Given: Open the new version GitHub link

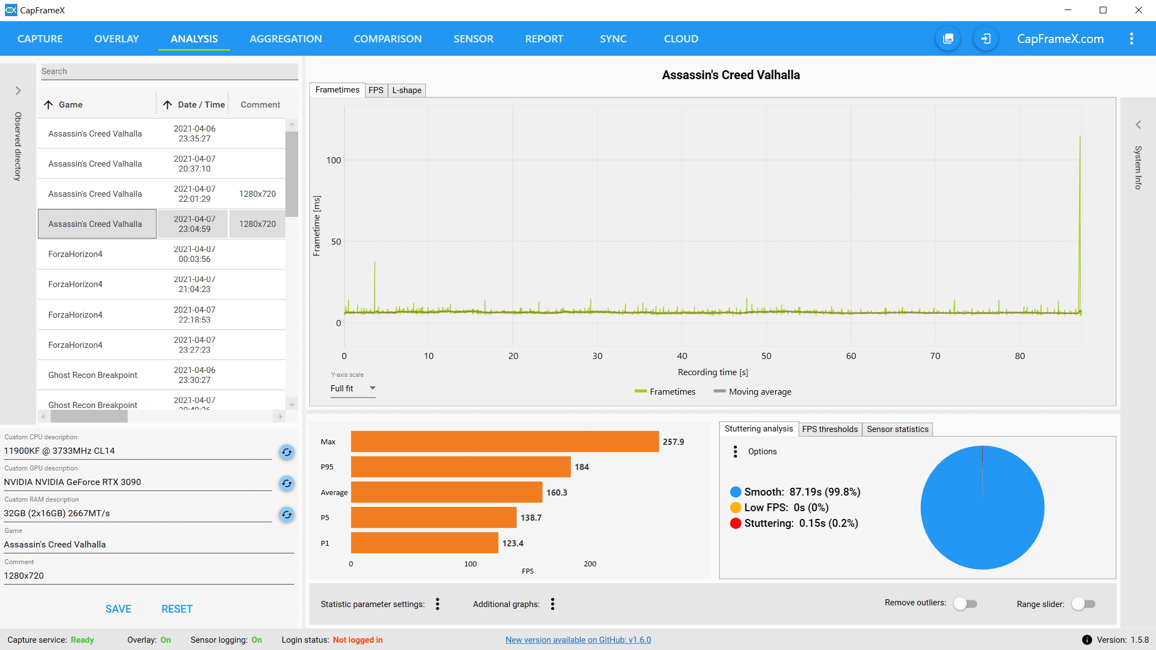Looking at the screenshot, I should click(x=578, y=640).
